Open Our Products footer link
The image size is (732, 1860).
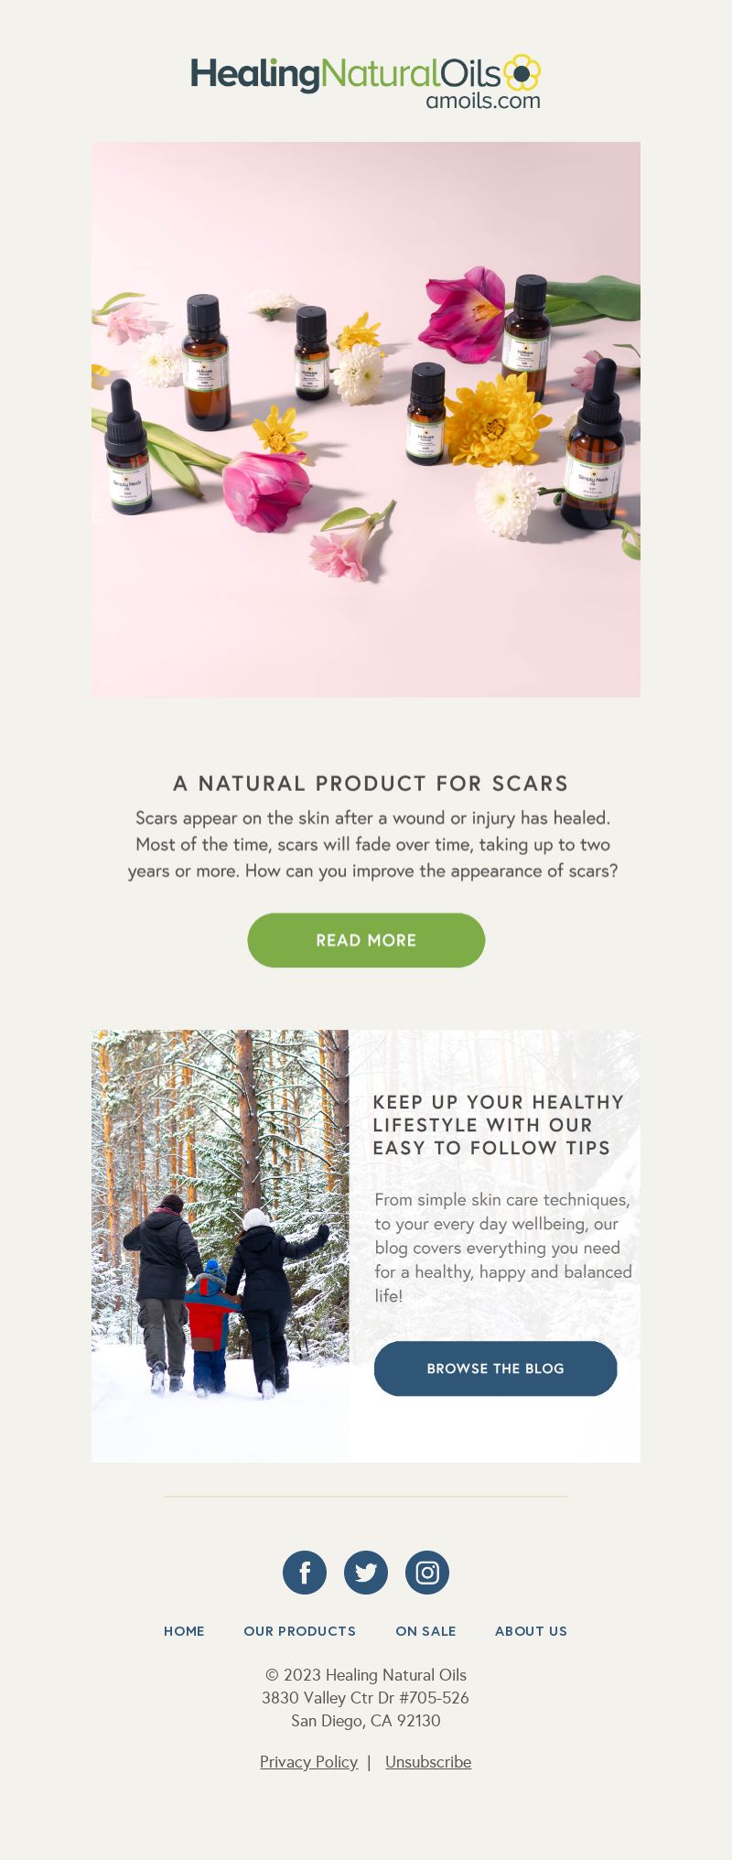[x=299, y=1631]
